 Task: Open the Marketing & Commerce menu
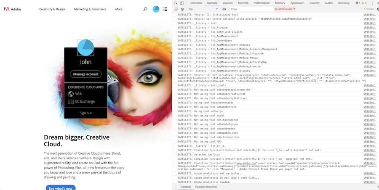(90, 9)
